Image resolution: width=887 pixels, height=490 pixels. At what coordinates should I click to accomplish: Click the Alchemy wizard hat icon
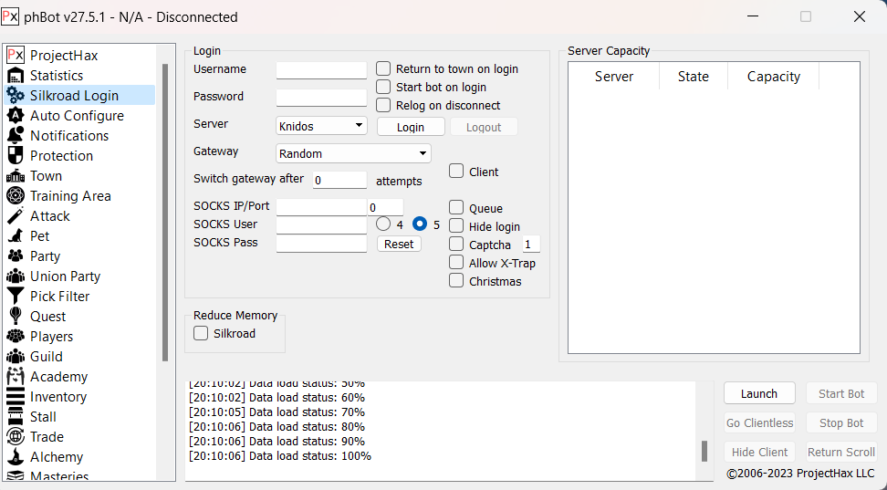pos(15,457)
